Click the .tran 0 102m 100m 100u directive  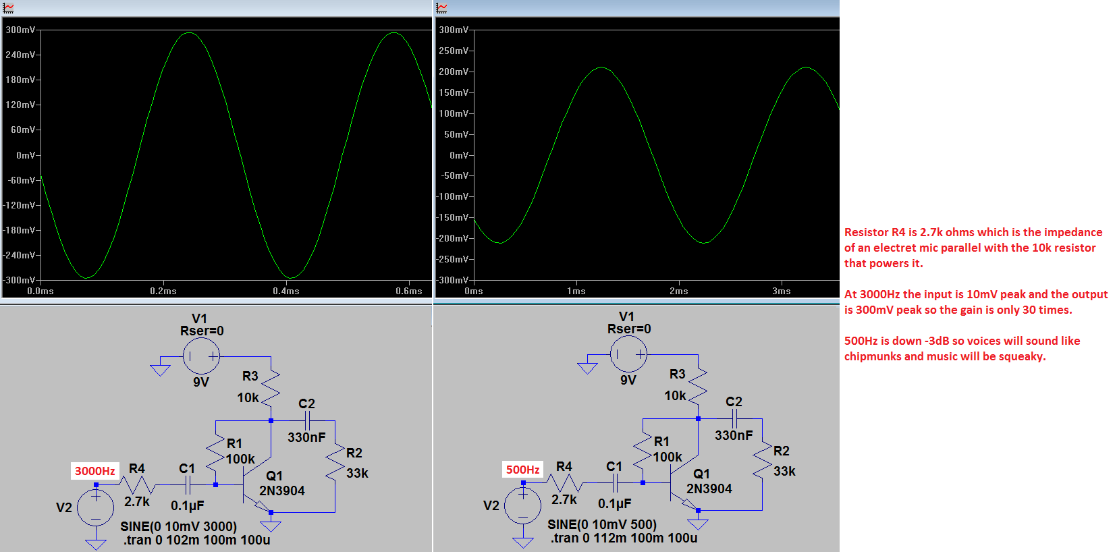tap(196, 540)
